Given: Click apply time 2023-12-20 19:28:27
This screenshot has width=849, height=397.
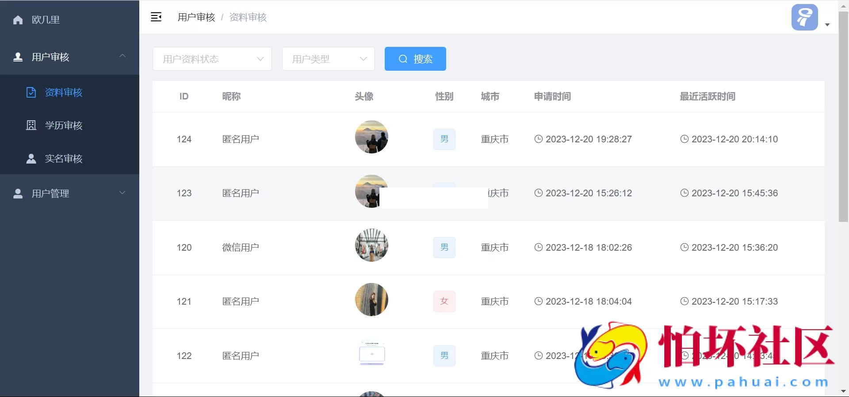Looking at the screenshot, I should (x=589, y=139).
